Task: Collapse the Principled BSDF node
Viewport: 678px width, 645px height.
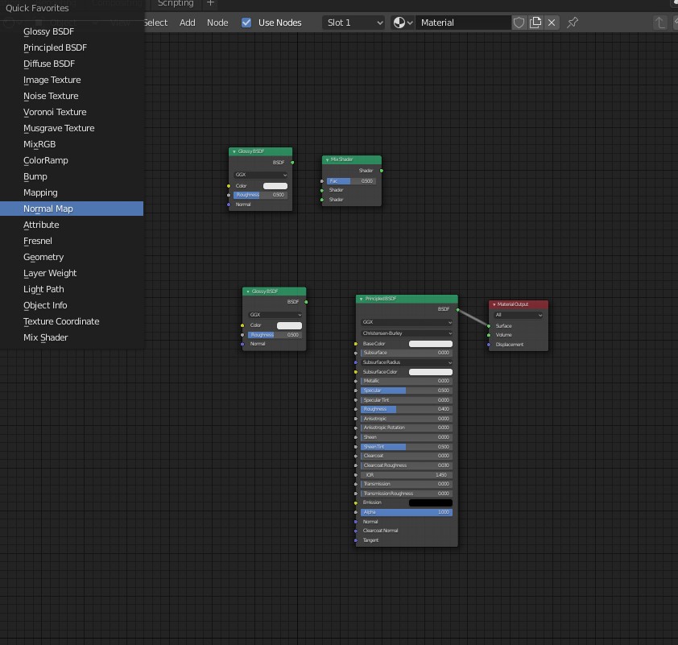Action: pyautogui.click(x=361, y=299)
